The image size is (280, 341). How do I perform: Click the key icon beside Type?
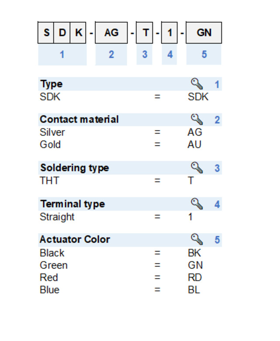[197, 84]
